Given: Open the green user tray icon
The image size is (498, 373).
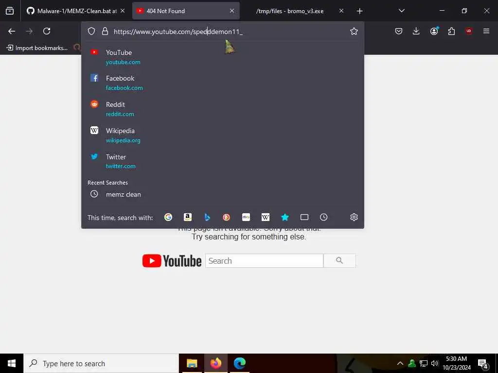Looking at the screenshot, I should [x=412, y=363].
